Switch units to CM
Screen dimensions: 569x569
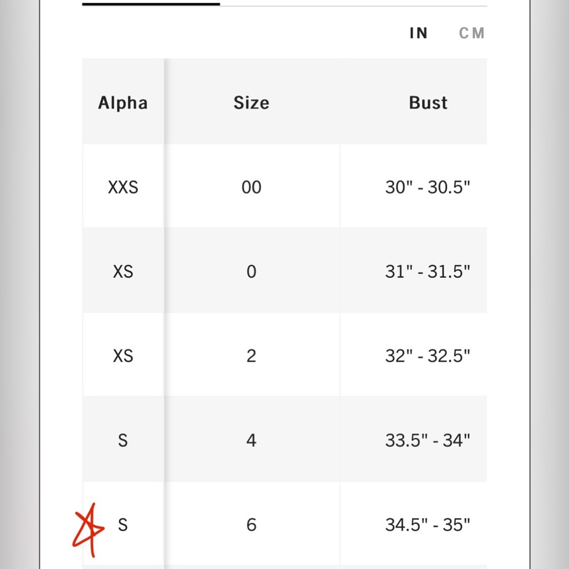point(471,33)
